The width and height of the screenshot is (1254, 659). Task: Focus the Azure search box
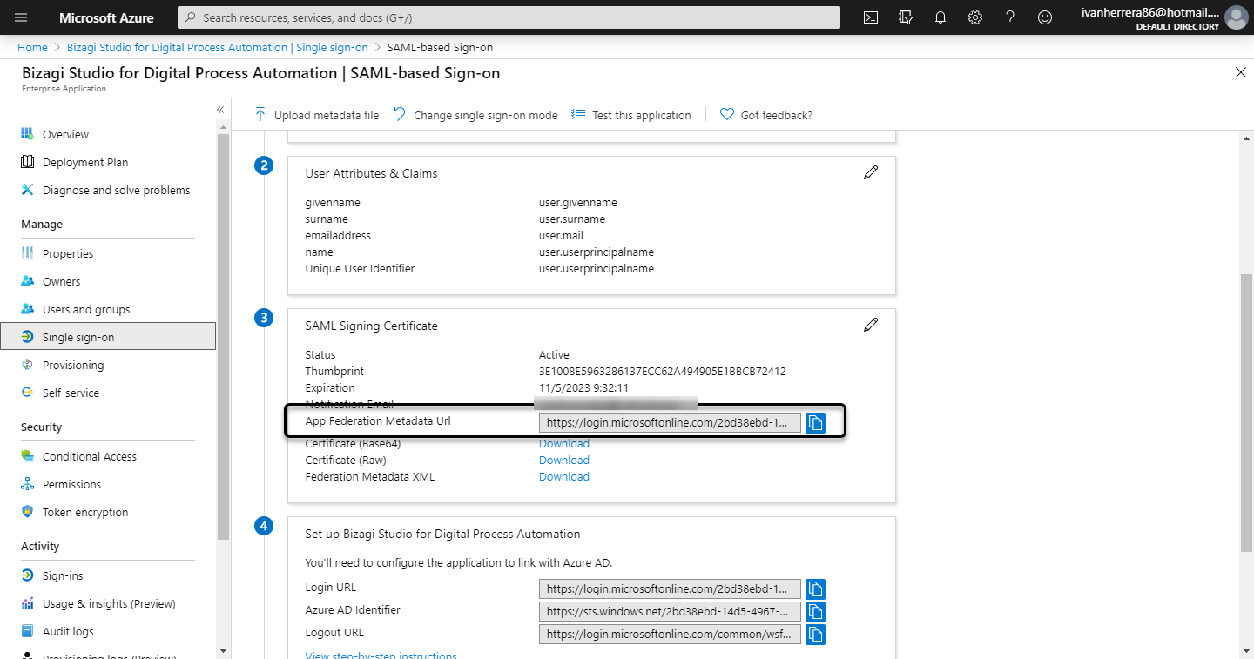(509, 17)
